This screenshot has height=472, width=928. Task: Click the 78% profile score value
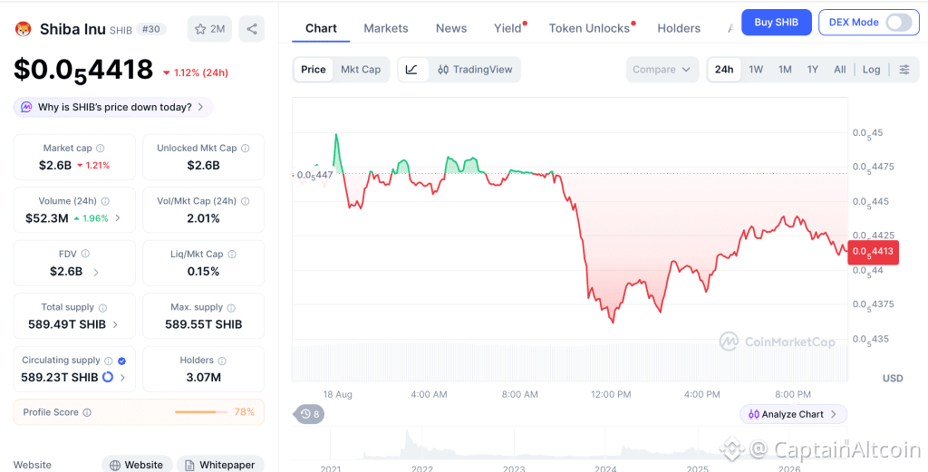244,412
